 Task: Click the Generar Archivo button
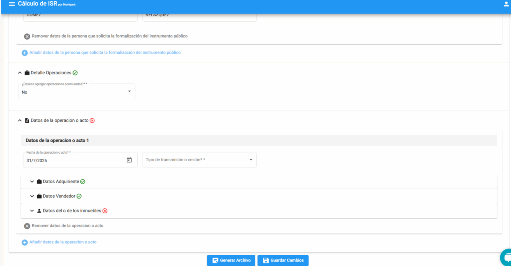point(231,261)
